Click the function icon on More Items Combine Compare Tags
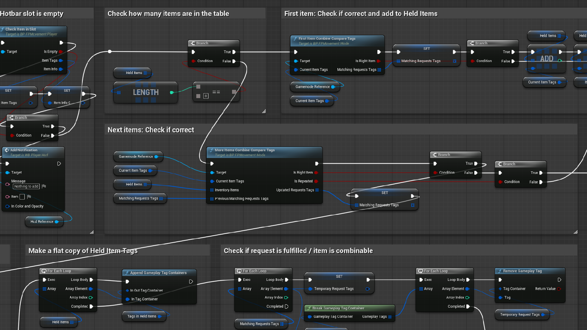The image size is (587, 330). pyautogui.click(x=211, y=150)
